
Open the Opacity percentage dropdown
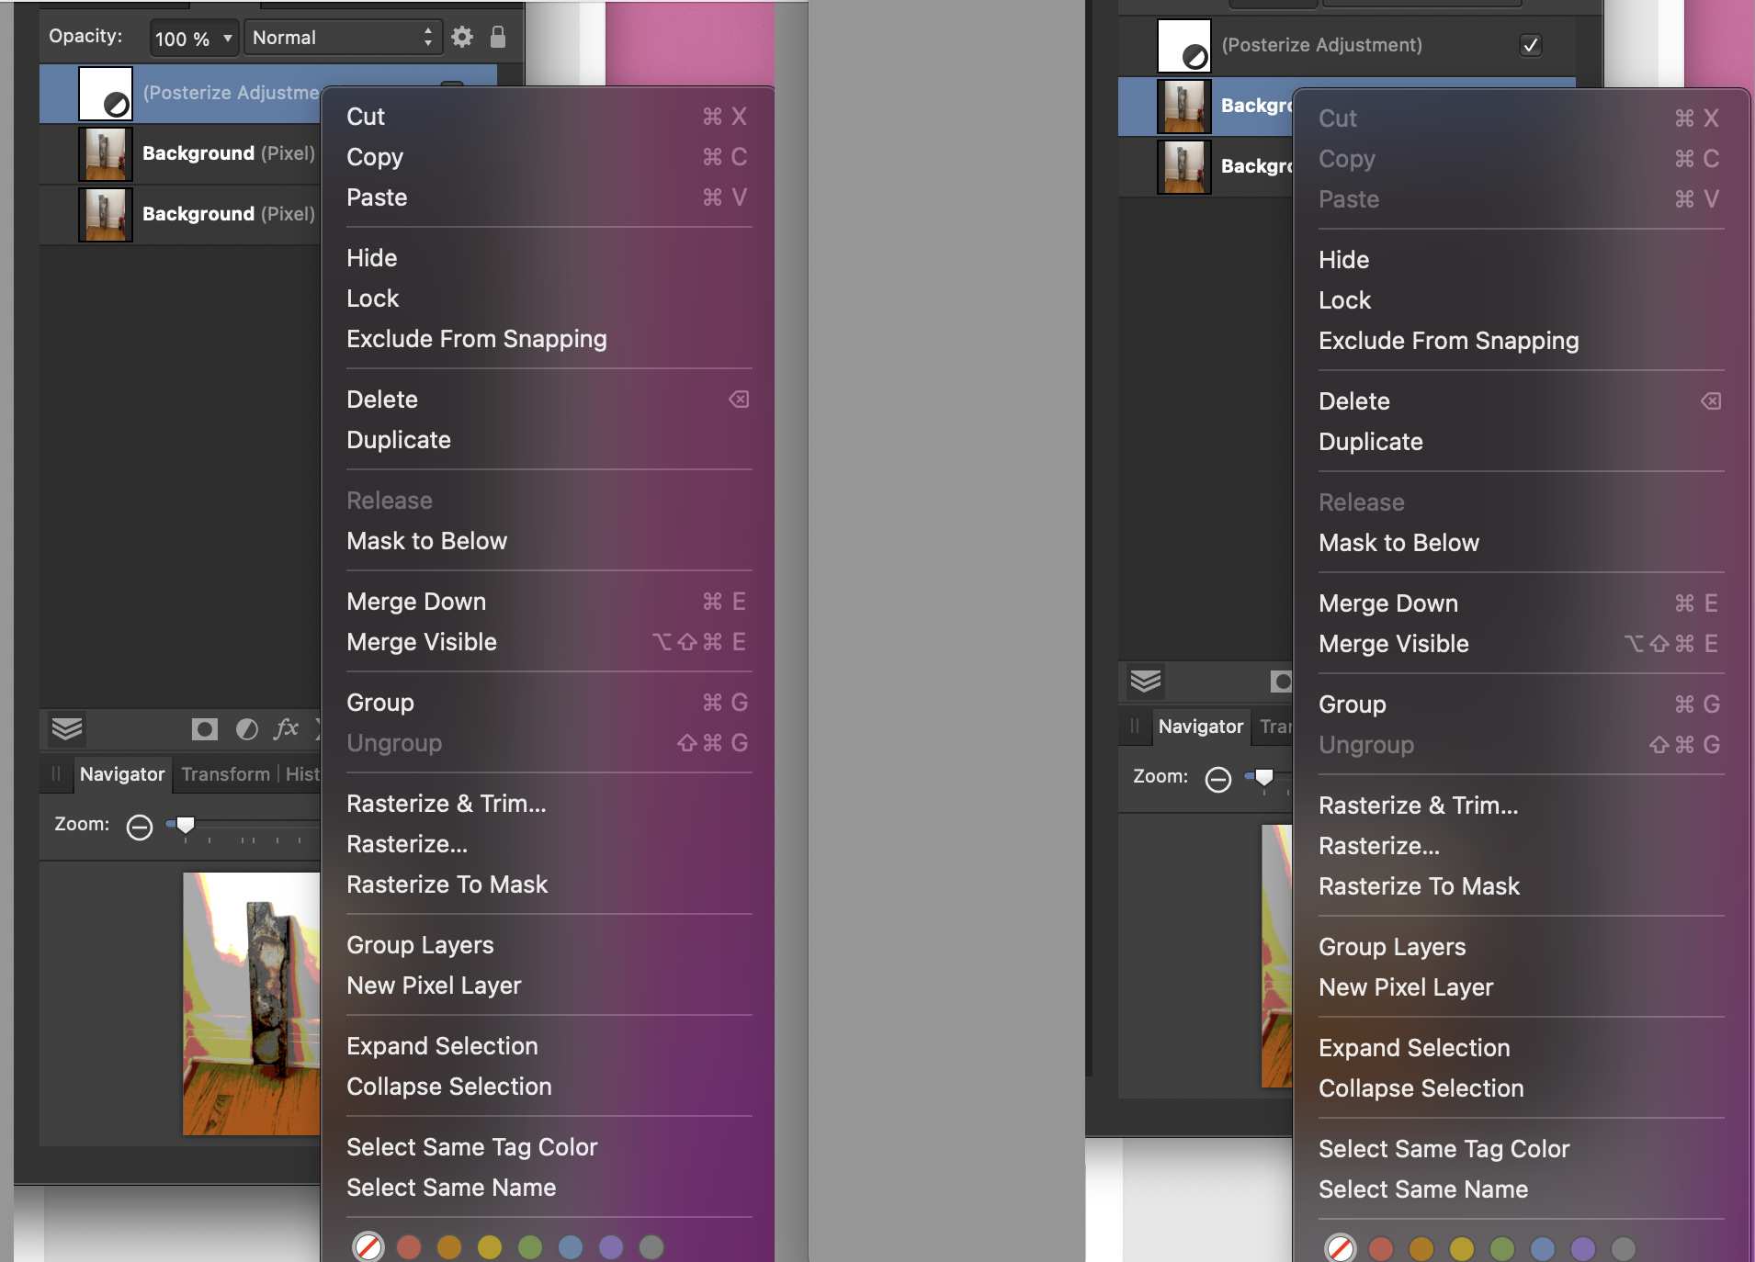[193, 38]
